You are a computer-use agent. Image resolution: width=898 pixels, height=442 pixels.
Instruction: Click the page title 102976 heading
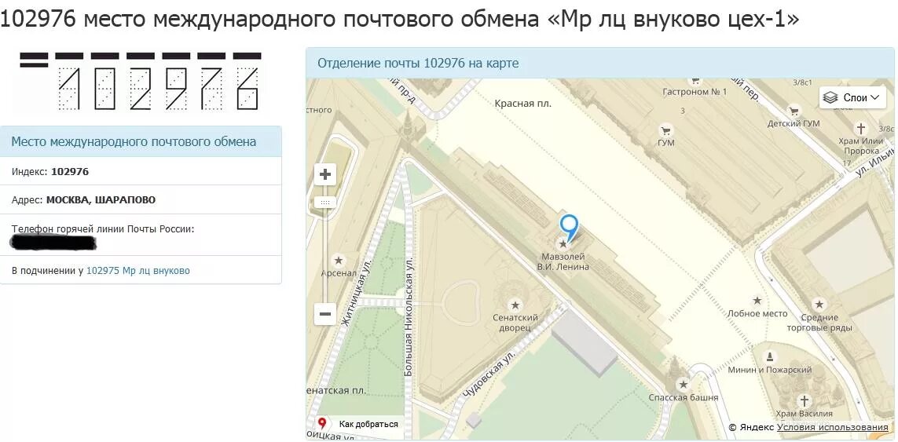400,19
